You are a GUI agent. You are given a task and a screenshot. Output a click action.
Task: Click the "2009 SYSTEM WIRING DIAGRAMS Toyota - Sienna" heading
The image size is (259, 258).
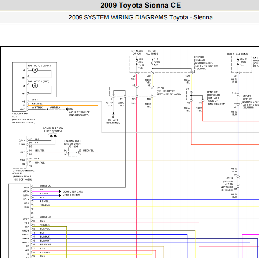pyautogui.click(x=141, y=17)
